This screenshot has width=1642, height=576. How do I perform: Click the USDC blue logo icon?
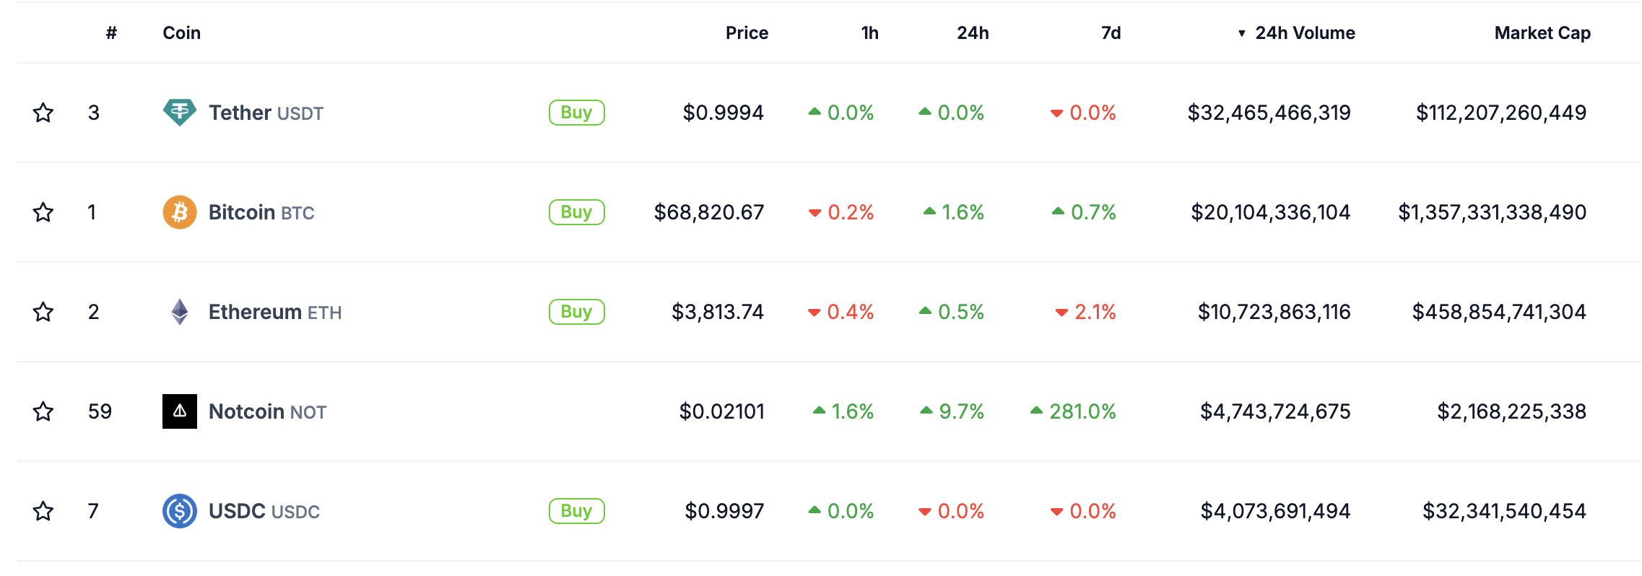[x=179, y=511]
